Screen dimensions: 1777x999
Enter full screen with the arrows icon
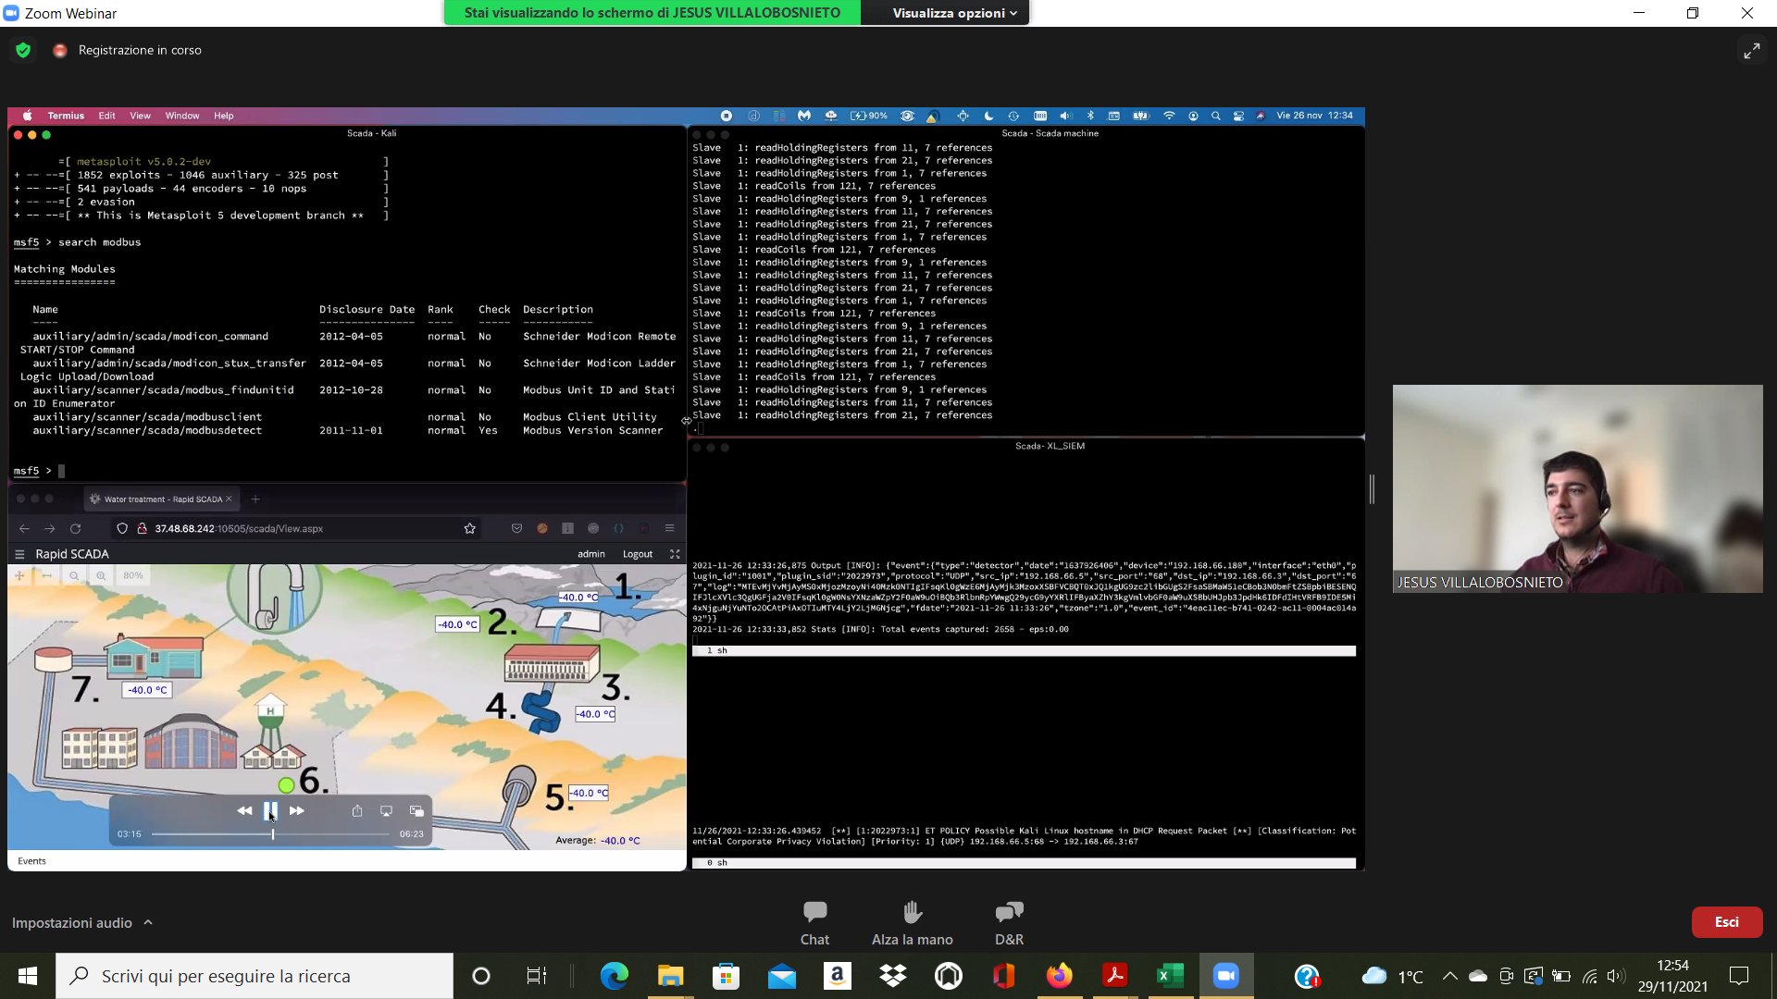(1751, 51)
